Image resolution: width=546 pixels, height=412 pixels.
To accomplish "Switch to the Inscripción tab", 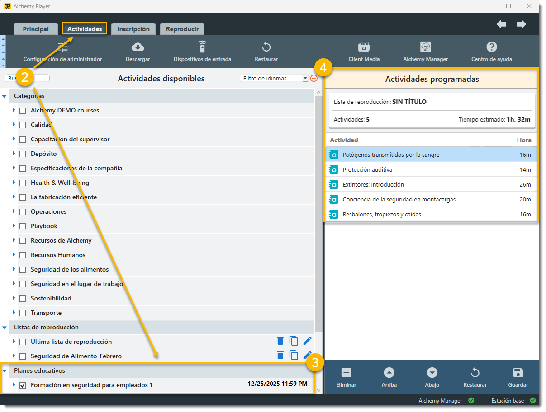I will tap(133, 29).
